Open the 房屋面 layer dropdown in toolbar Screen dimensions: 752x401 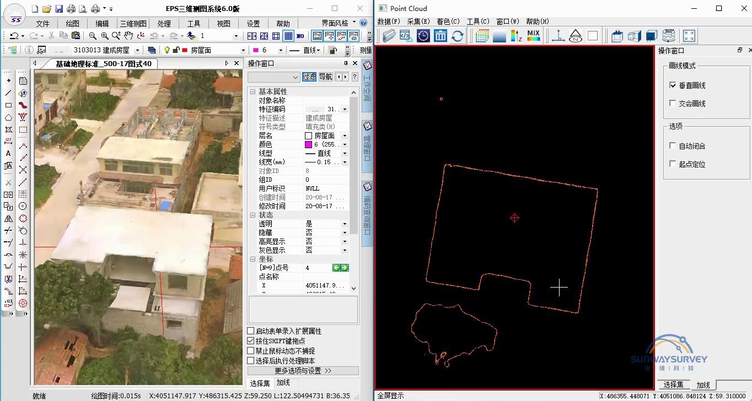coord(243,50)
